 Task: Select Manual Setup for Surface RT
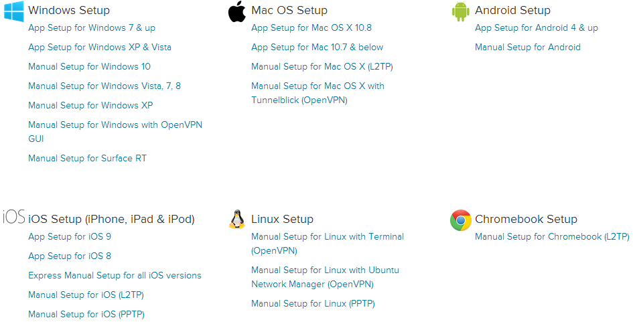tap(87, 159)
